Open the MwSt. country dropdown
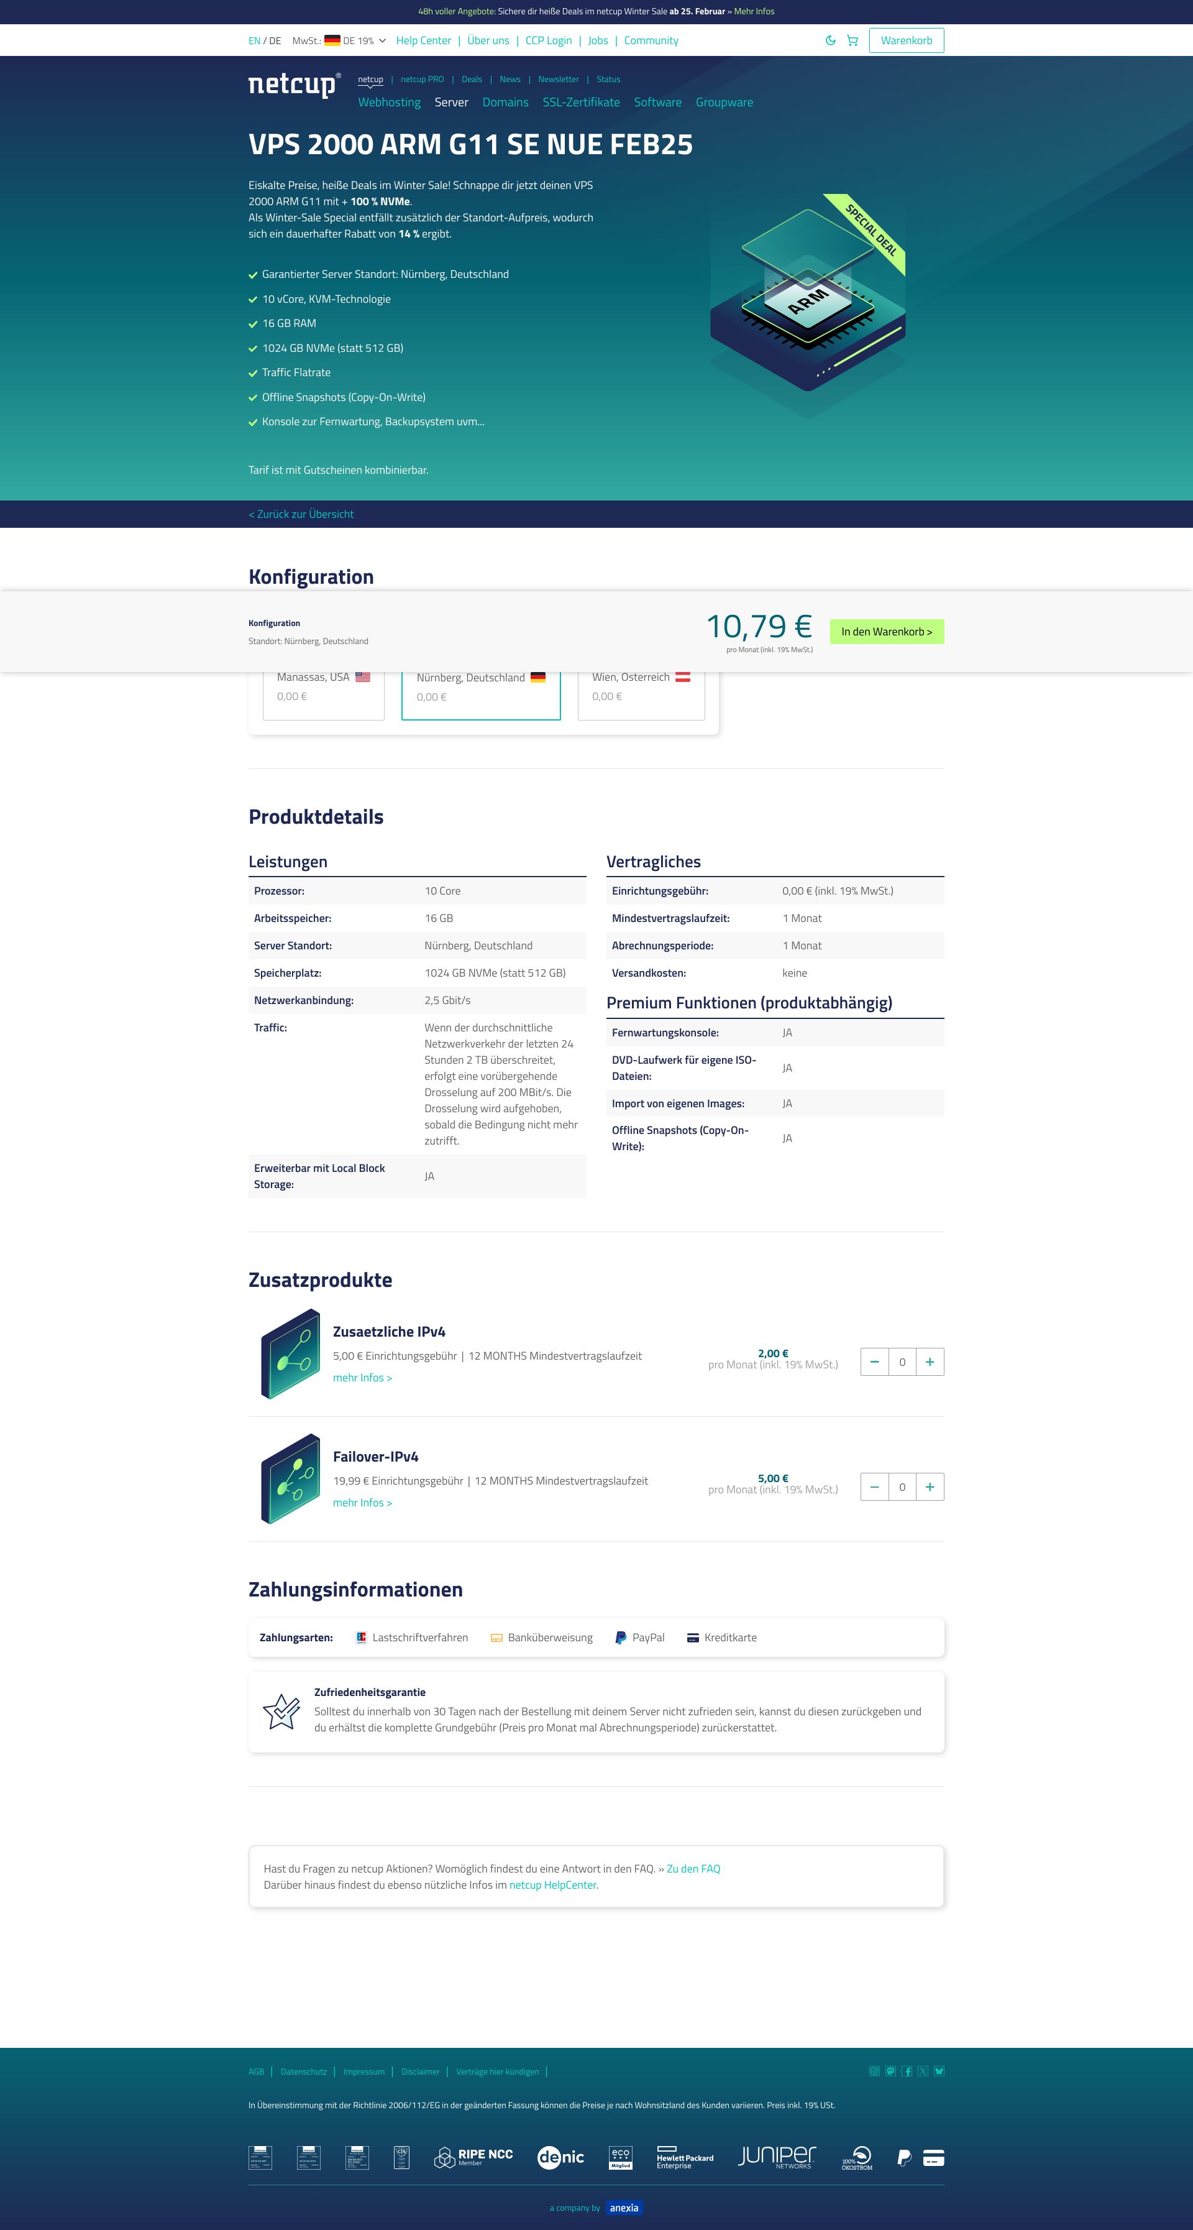1193x2230 pixels. click(355, 40)
